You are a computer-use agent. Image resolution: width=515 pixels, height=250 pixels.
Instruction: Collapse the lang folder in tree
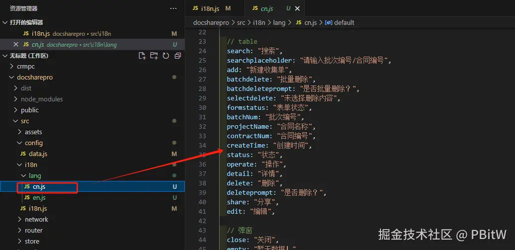point(23,175)
